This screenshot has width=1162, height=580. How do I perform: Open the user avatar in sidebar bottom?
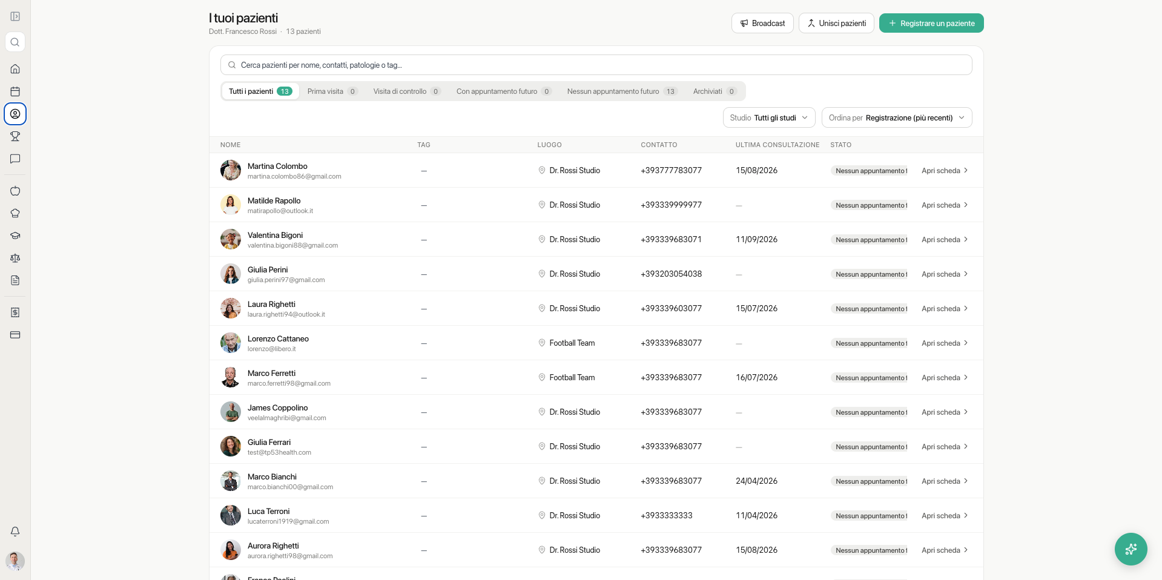(x=15, y=561)
